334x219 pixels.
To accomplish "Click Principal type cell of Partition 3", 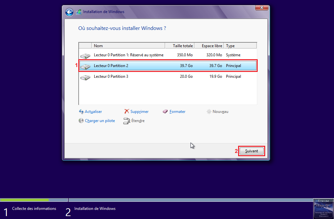I will coord(234,76).
